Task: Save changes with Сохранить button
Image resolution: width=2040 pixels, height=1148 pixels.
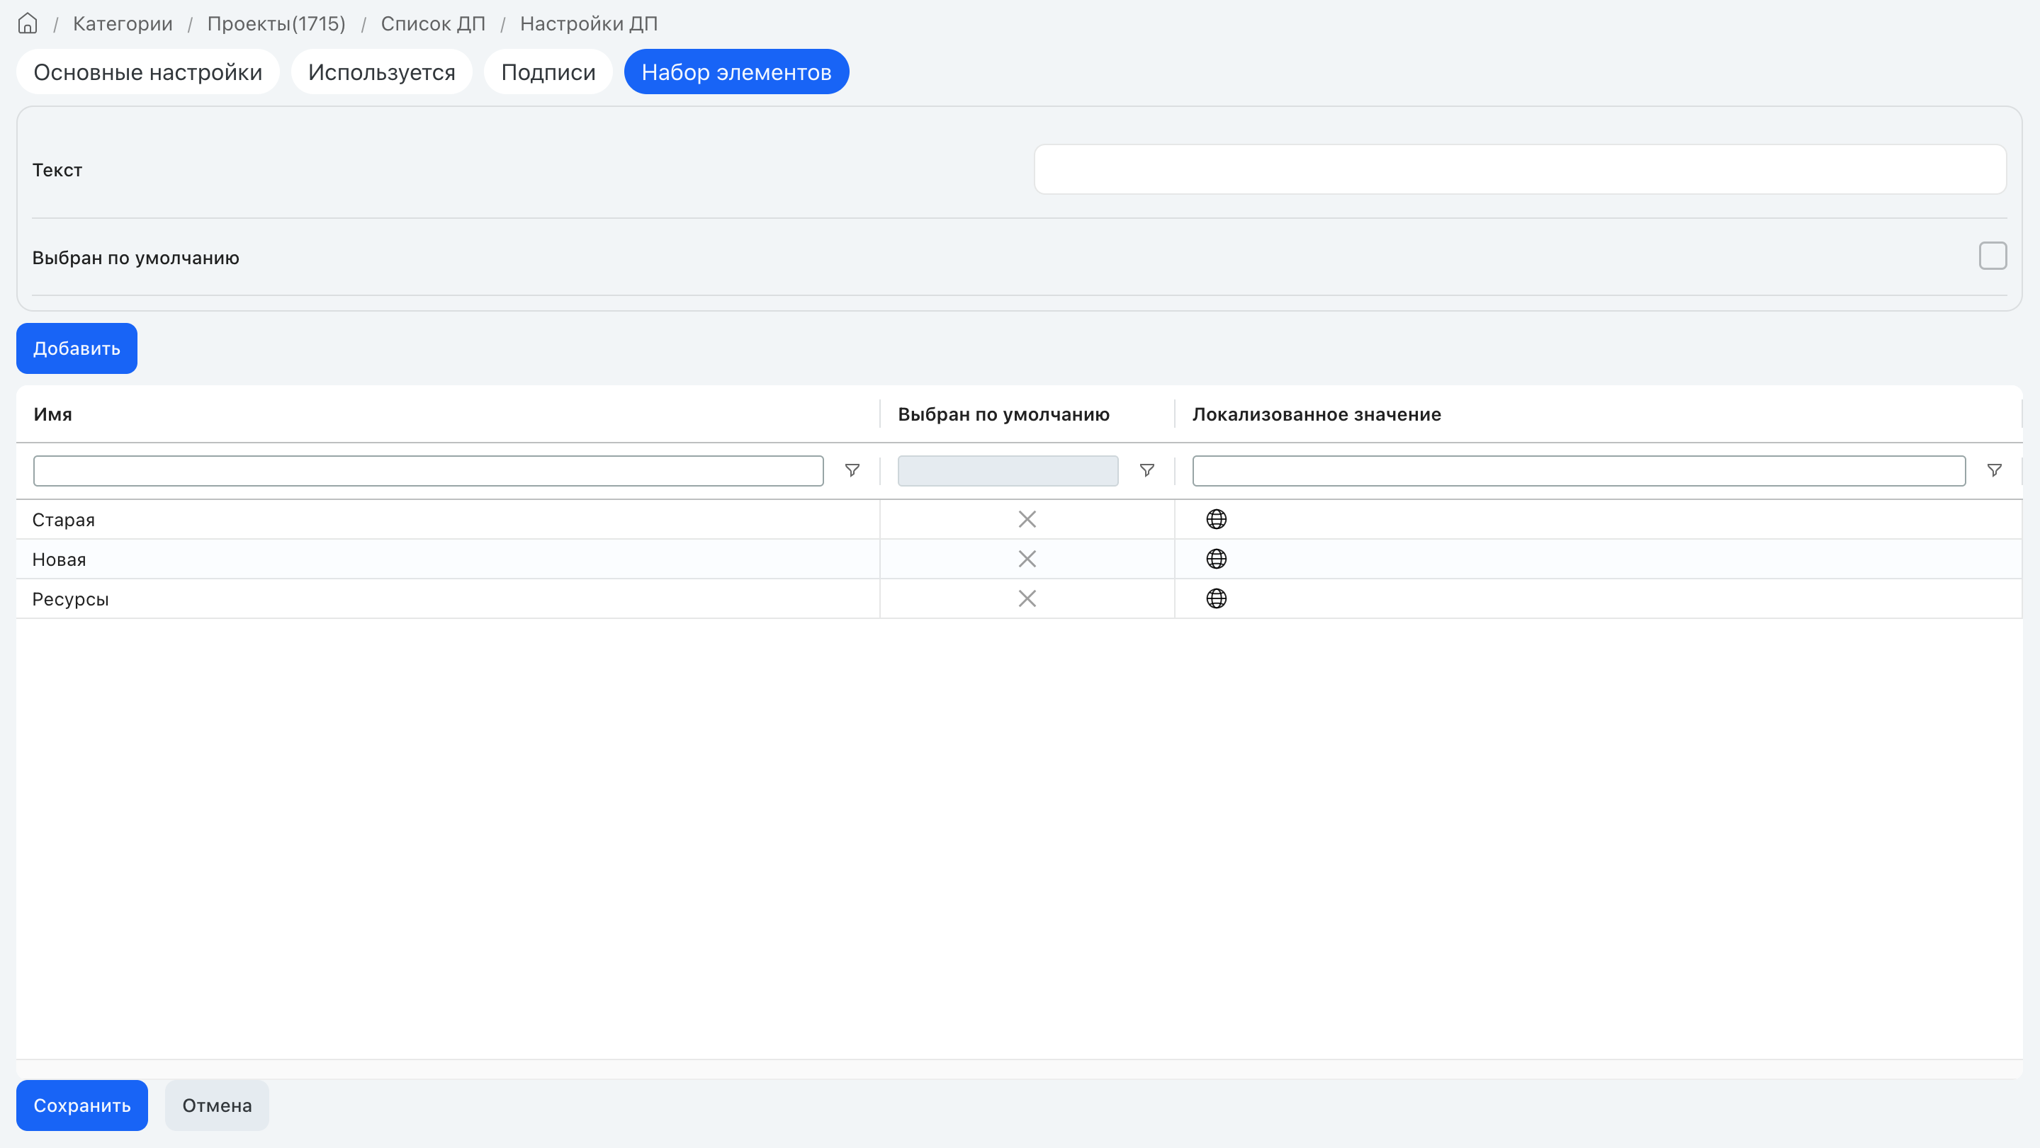Action: [82, 1106]
